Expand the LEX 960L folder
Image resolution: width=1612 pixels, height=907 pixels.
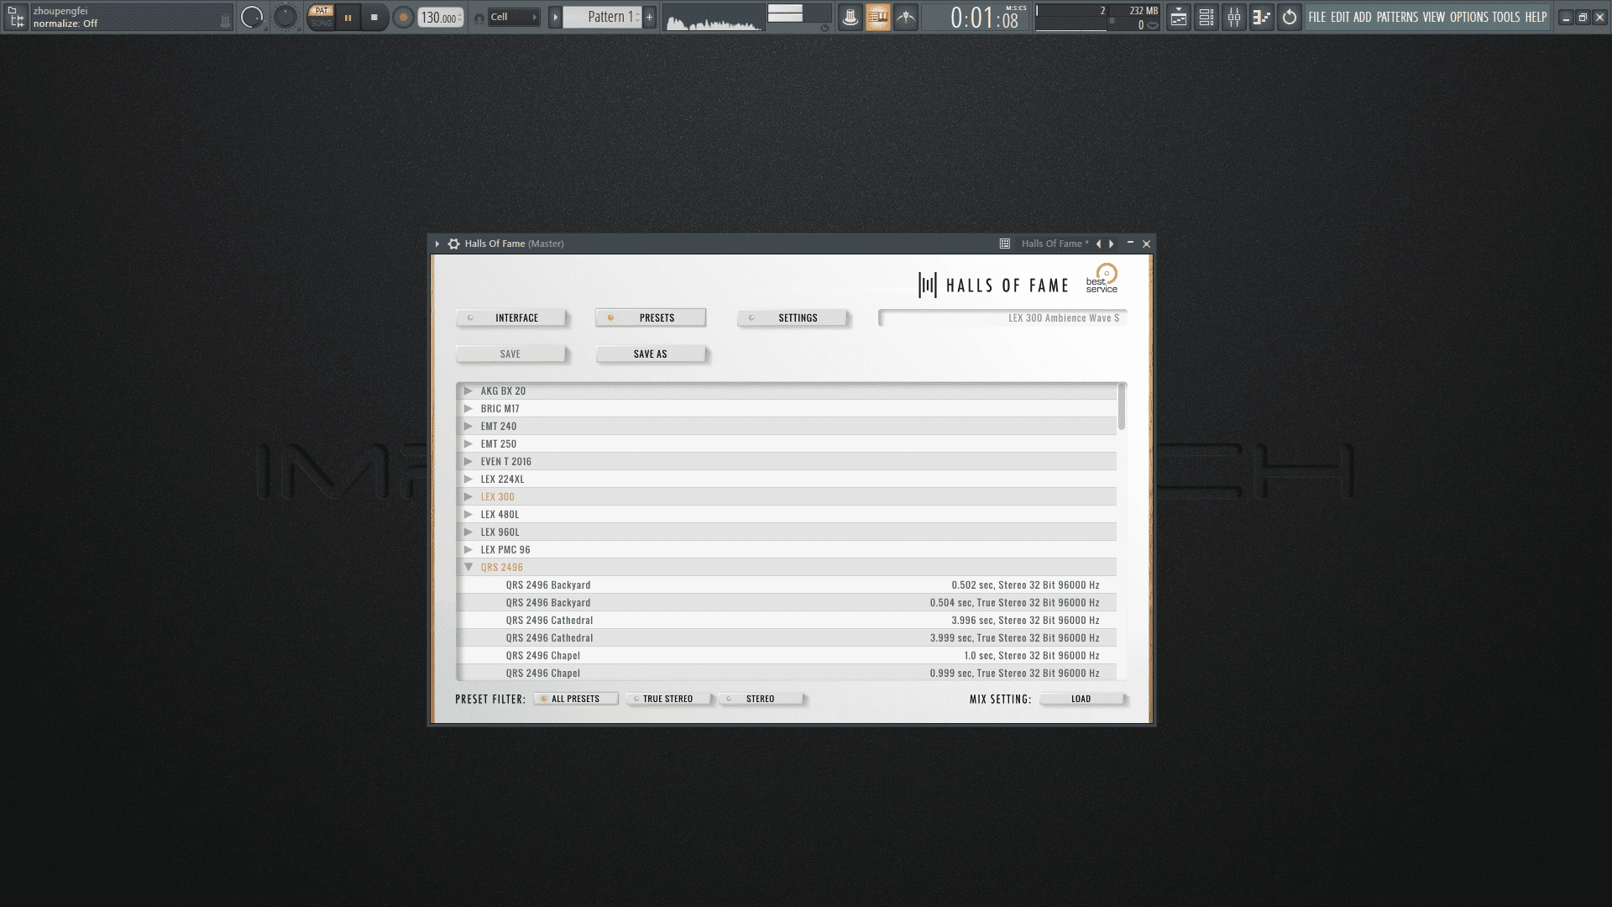(x=468, y=532)
